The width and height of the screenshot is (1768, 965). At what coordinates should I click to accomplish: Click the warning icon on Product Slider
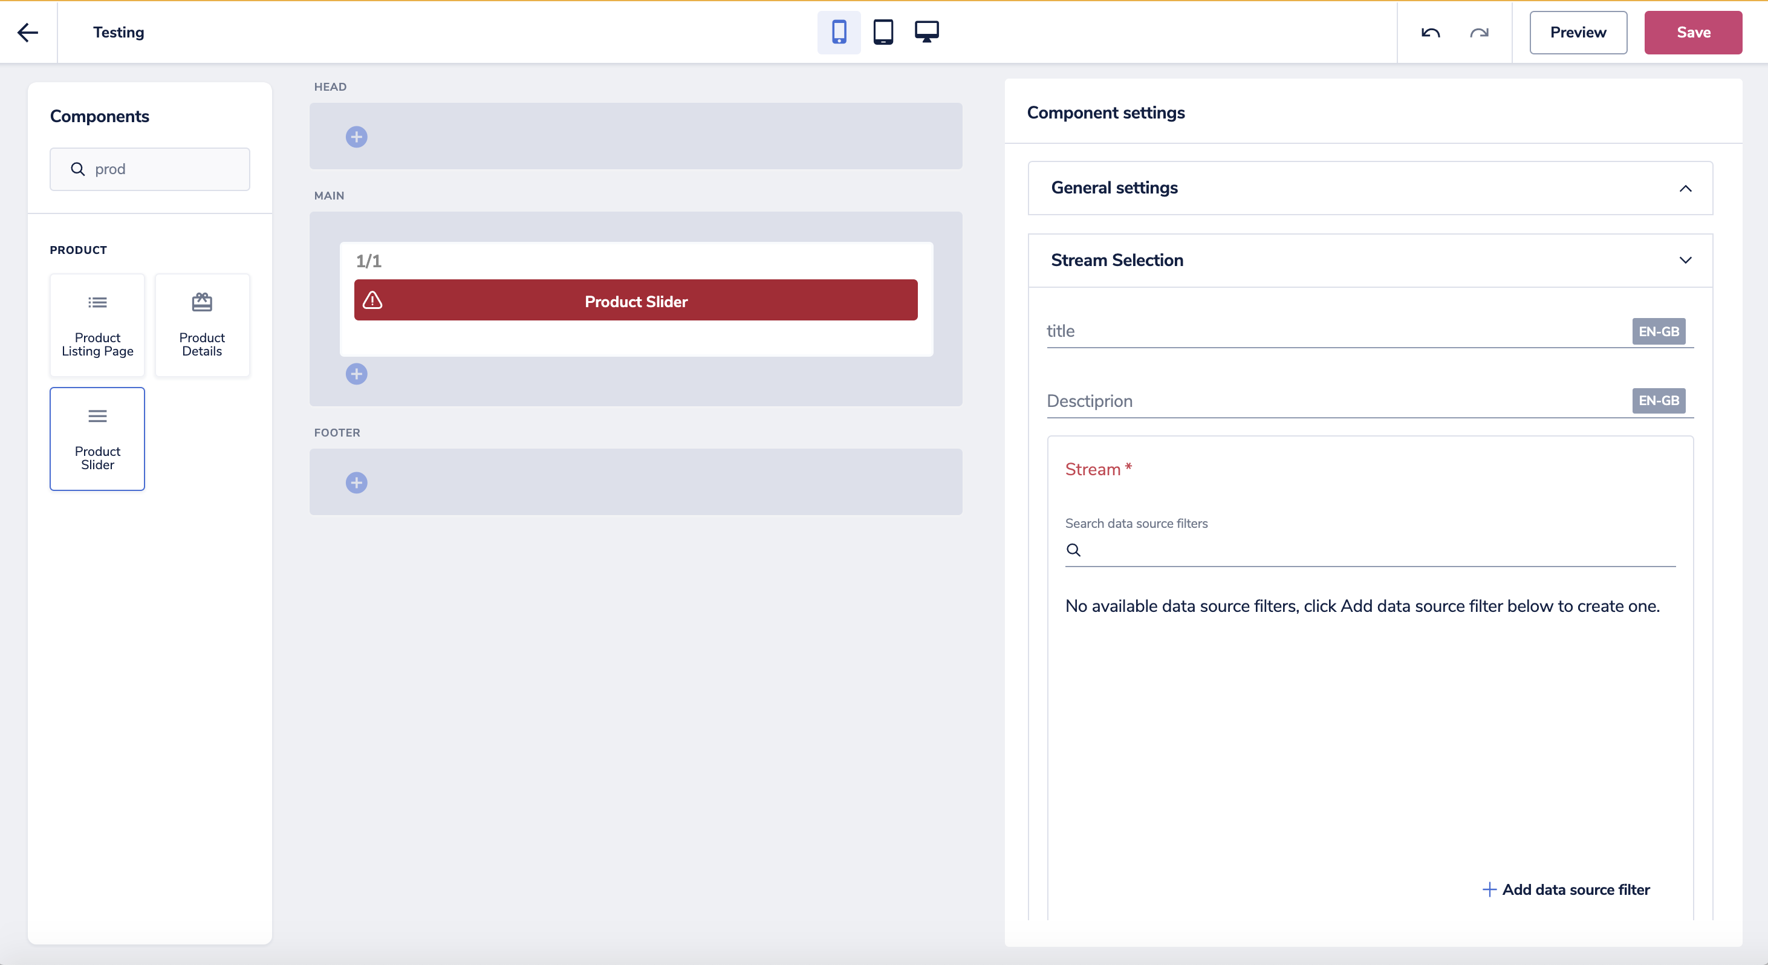coord(372,301)
